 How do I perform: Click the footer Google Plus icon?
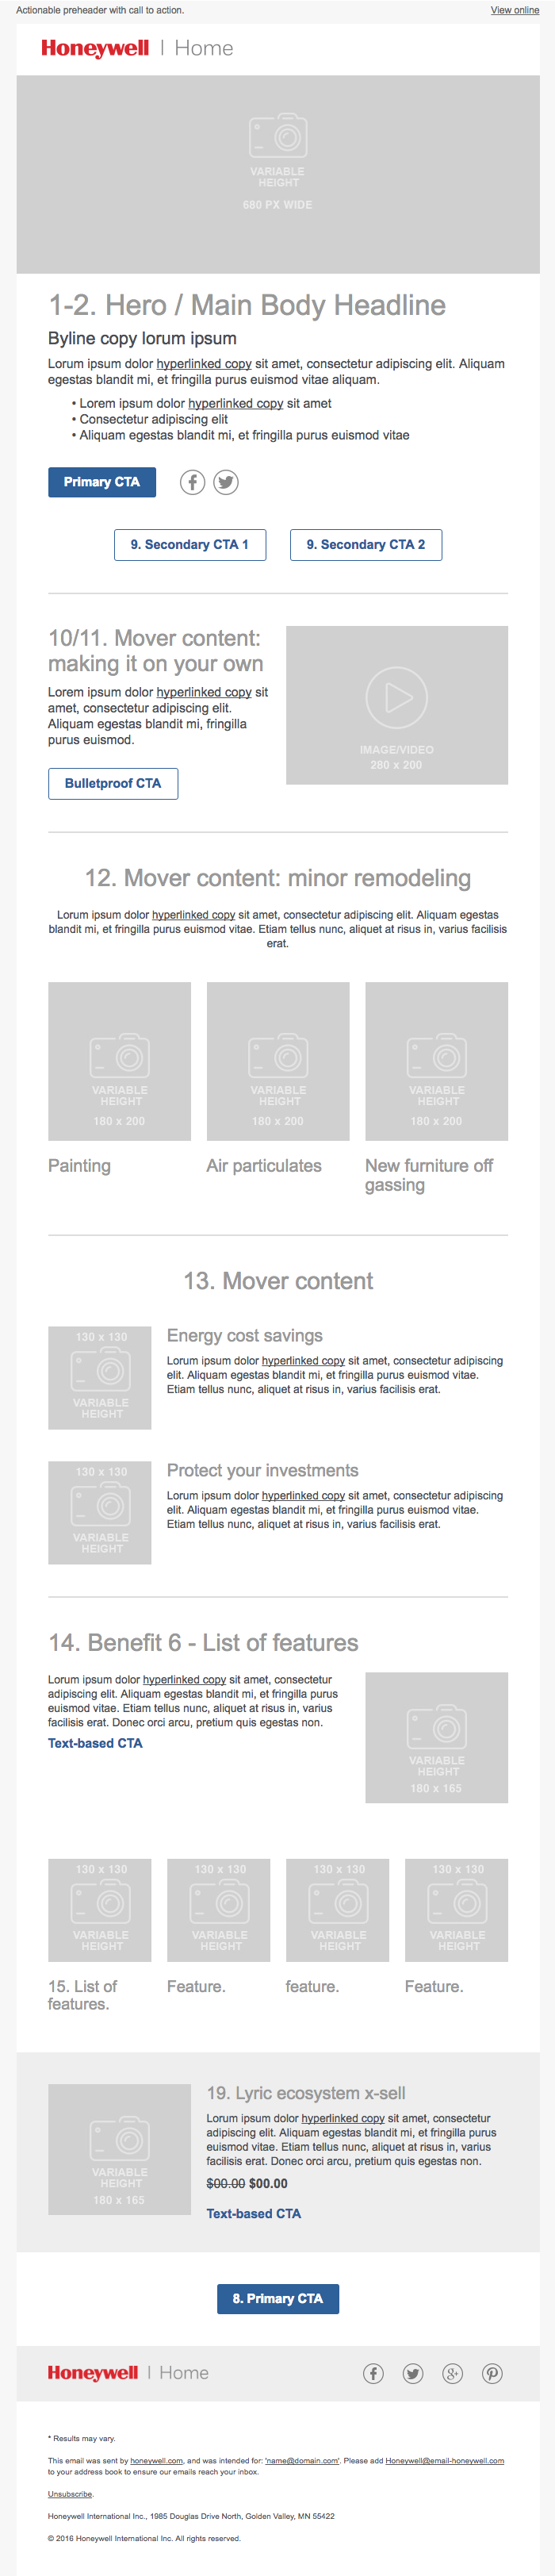coord(453,2373)
